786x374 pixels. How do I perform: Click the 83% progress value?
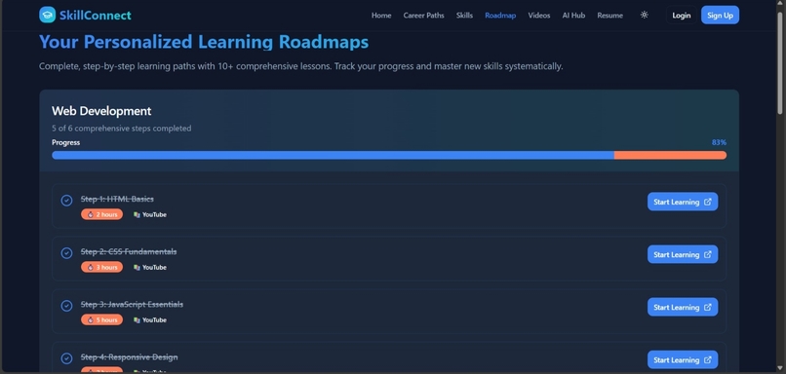(x=719, y=143)
